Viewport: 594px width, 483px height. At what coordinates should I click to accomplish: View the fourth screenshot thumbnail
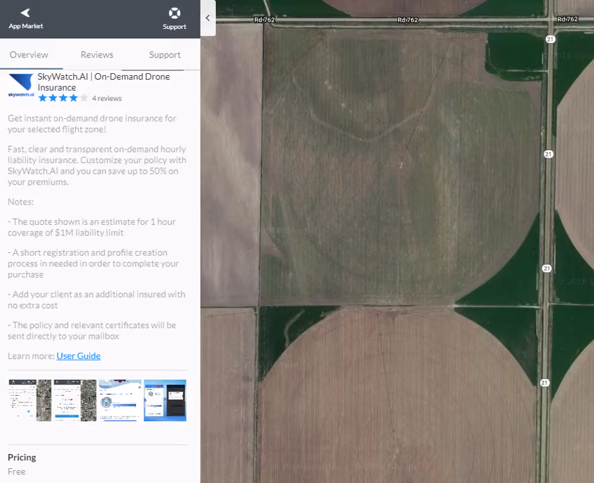[165, 400]
